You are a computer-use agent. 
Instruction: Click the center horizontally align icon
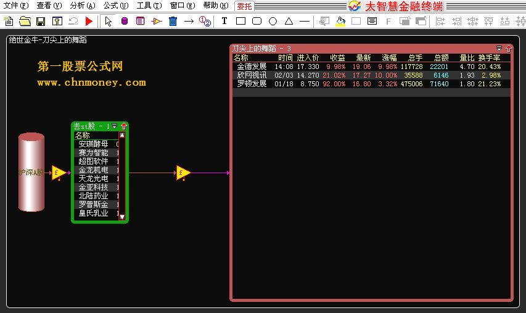click(x=472, y=22)
